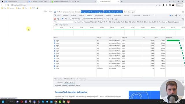Expand more DevTools tabs chevron
185x104 pixels.
click(154, 15)
